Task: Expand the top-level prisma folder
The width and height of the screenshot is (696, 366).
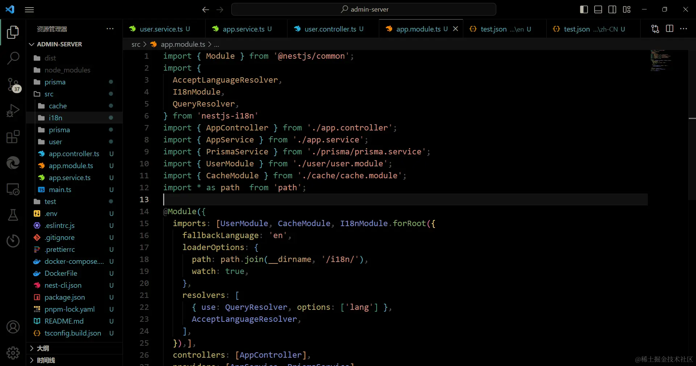Action: click(74, 82)
